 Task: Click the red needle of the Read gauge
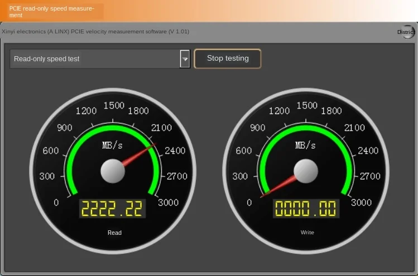139,155
